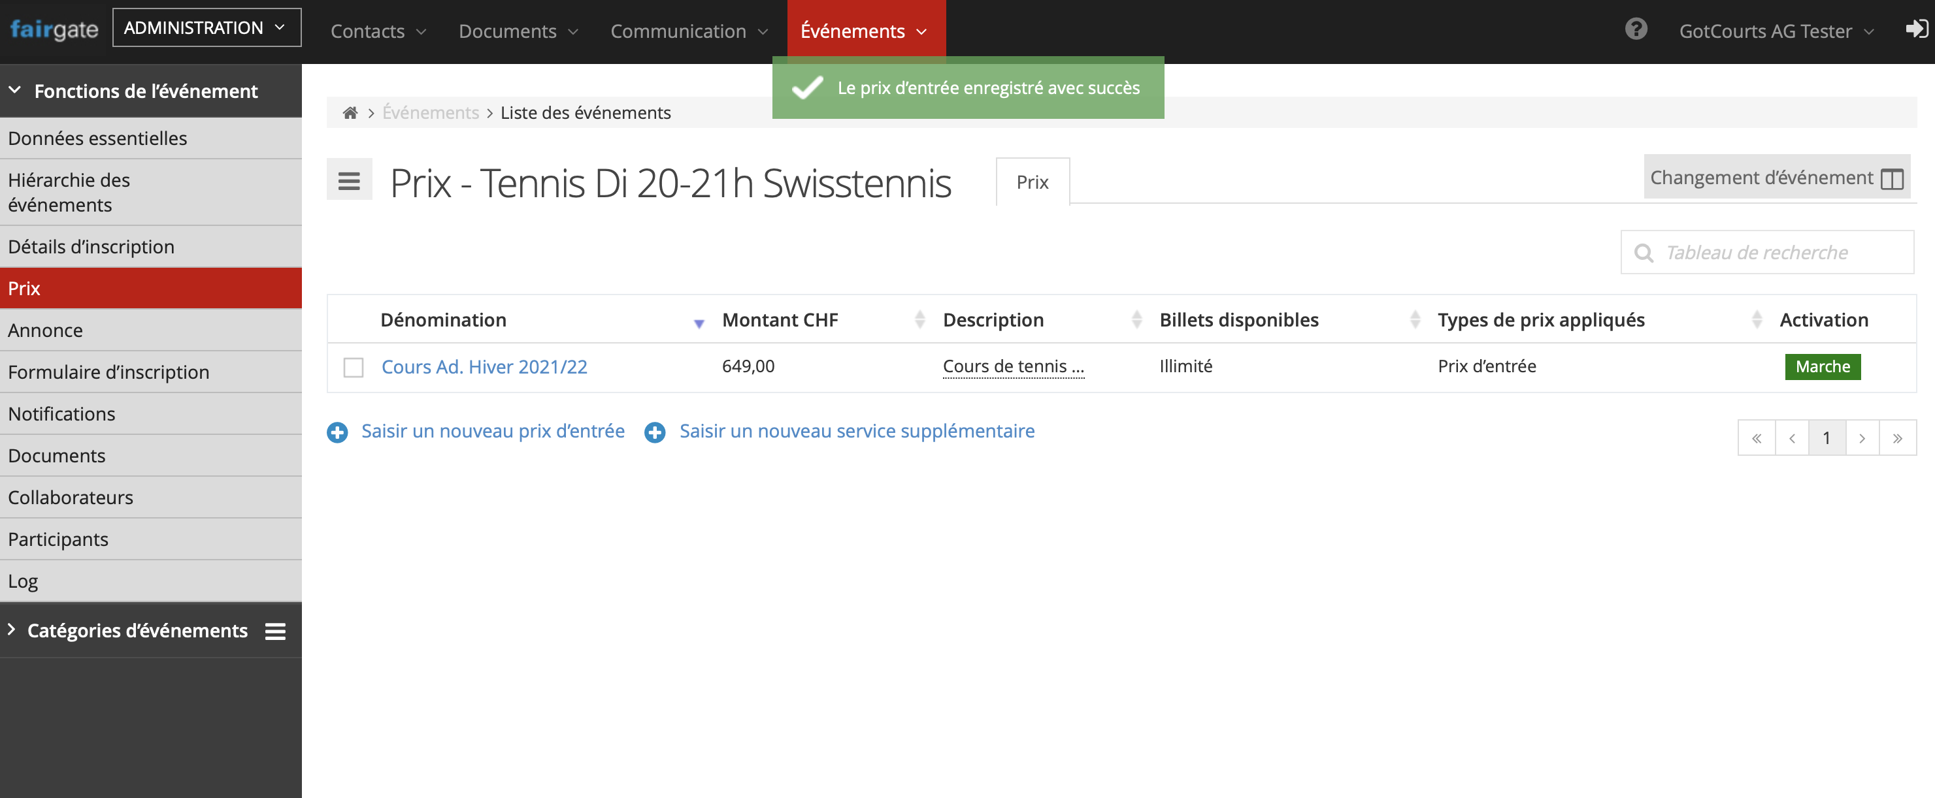Go to home via breadcrumb house icon
1935x798 pixels.
pos(350,112)
